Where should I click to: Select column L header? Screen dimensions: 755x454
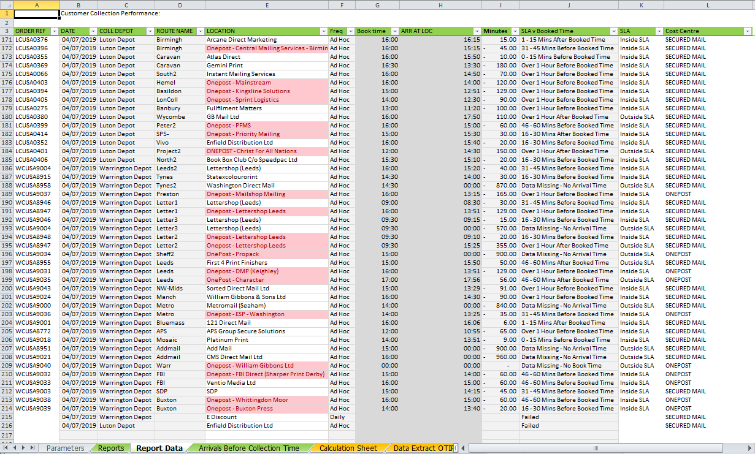(x=708, y=5)
